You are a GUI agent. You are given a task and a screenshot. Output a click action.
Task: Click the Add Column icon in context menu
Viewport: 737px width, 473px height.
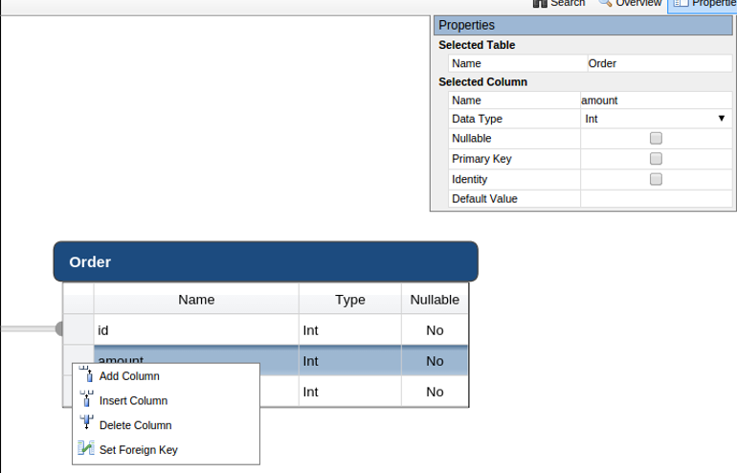(86, 374)
